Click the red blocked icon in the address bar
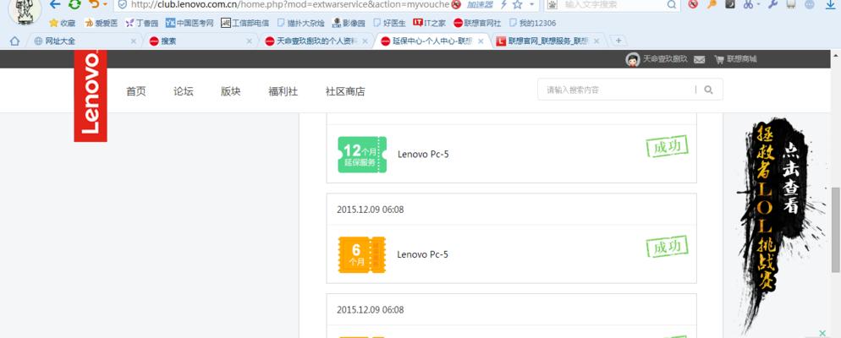The width and height of the screenshot is (841, 338). [456, 4]
